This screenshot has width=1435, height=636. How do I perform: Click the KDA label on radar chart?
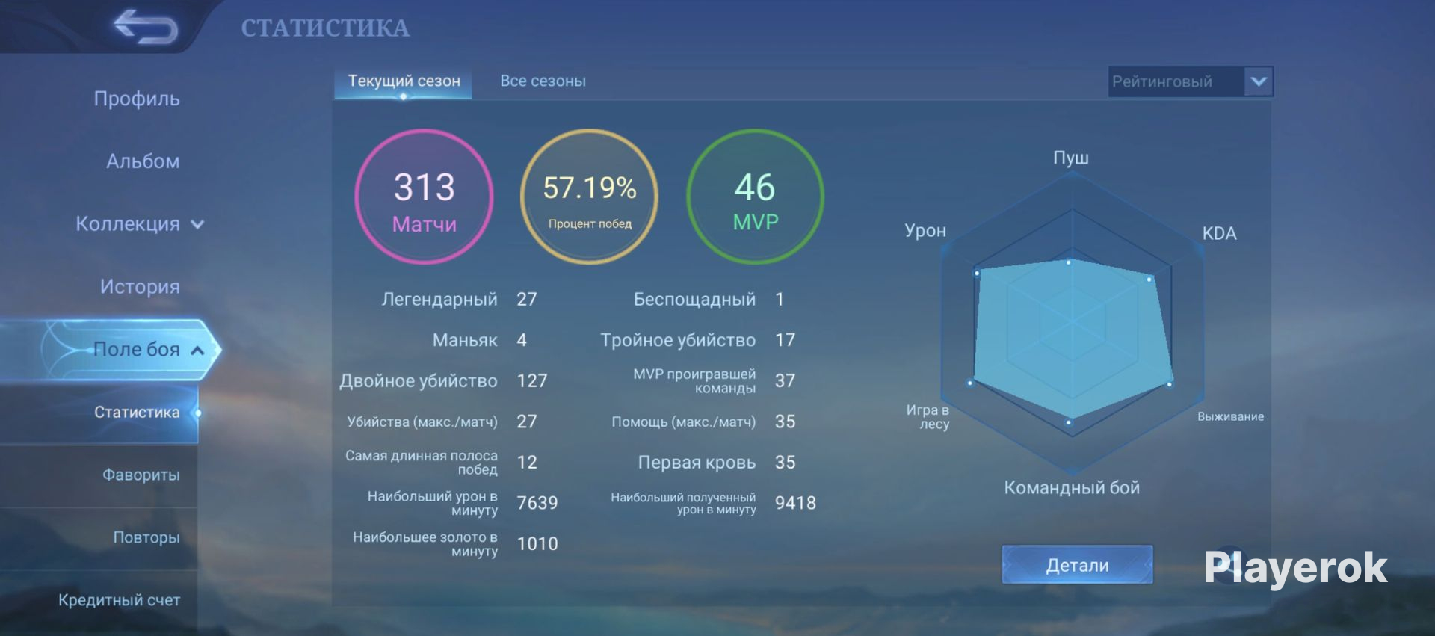[x=1219, y=233]
